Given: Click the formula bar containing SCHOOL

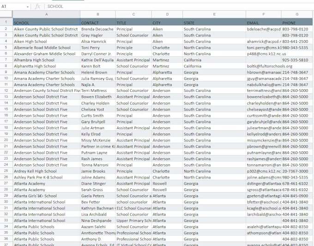Looking at the screenshot, I should 179,6.
